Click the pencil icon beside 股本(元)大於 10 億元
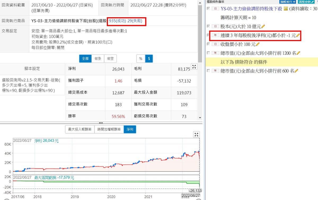The height and width of the screenshot is (200, 318). [x=263, y=26]
